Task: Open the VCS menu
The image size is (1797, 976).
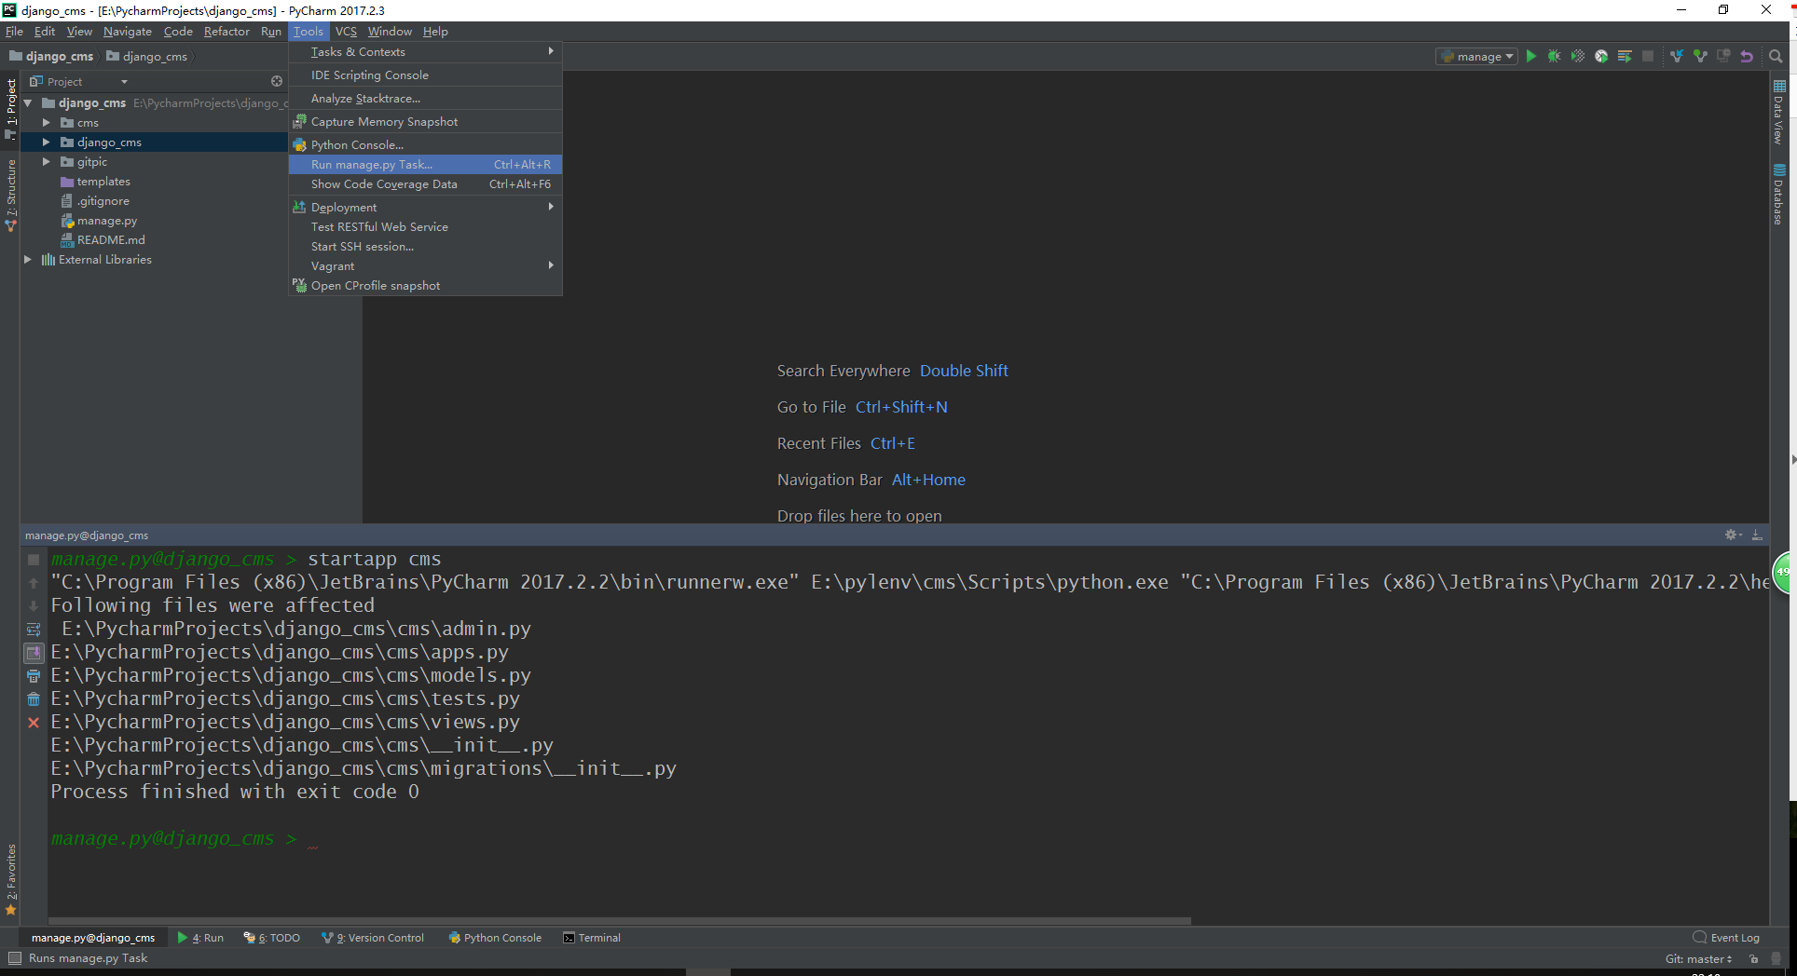Action: 346,32
